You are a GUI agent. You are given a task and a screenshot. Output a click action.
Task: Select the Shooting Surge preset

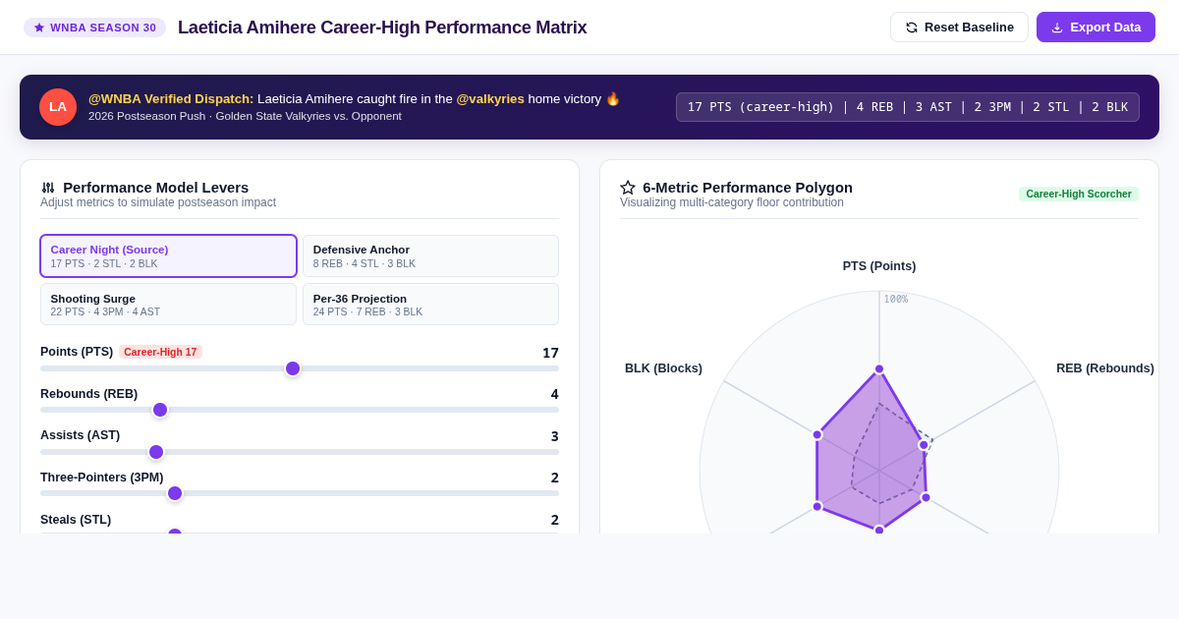coord(168,305)
